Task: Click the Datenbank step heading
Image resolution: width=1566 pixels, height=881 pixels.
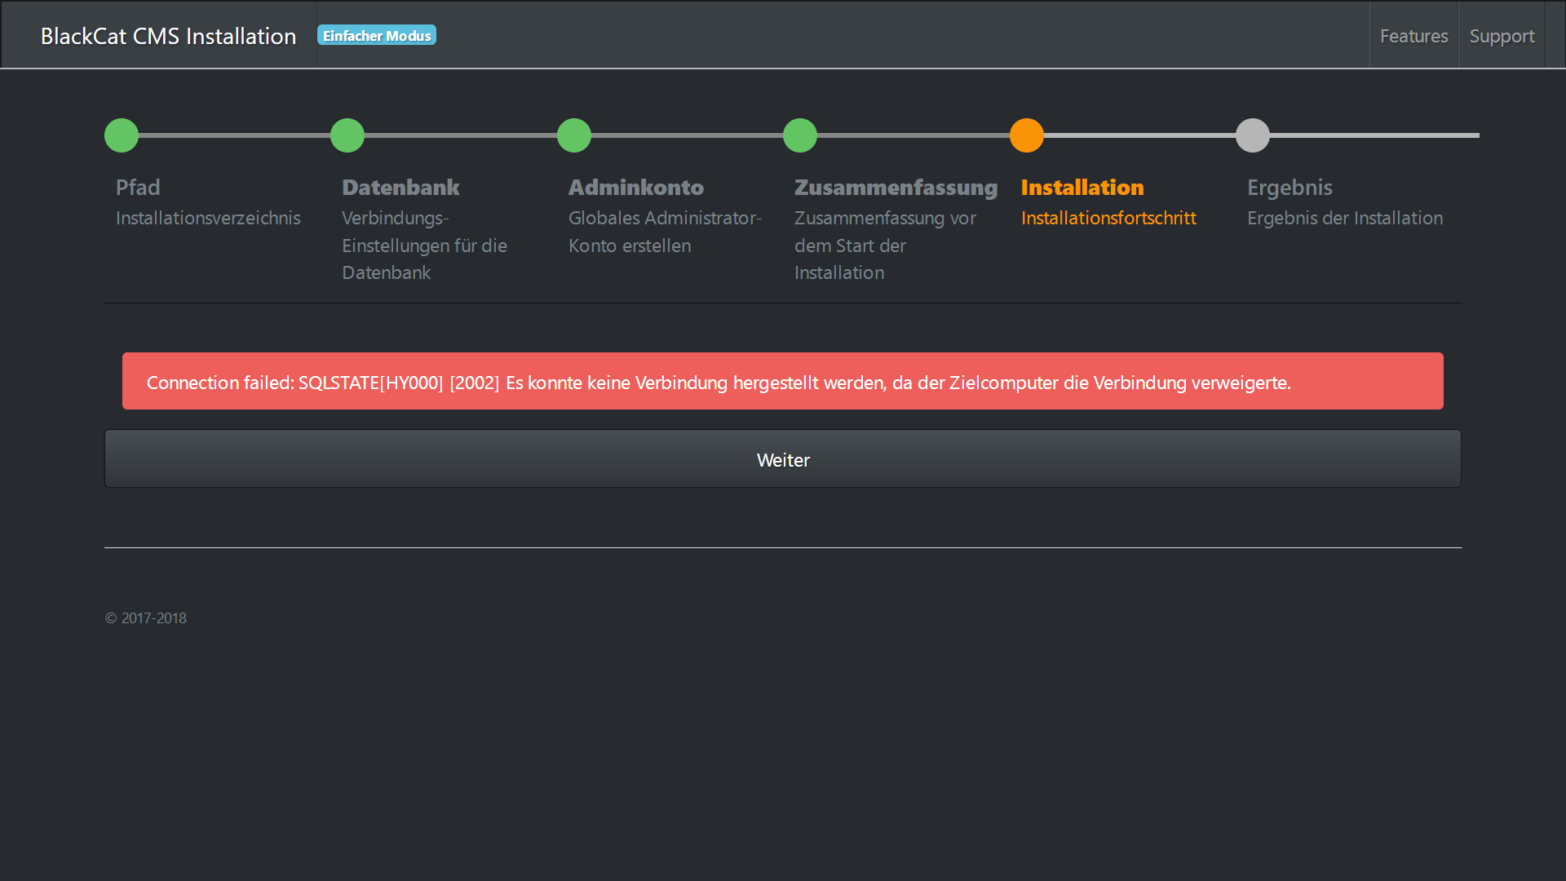Action: tap(400, 188)
